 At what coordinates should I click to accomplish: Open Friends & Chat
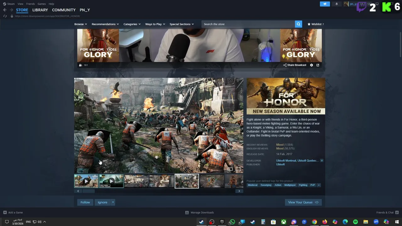point(387,213)
